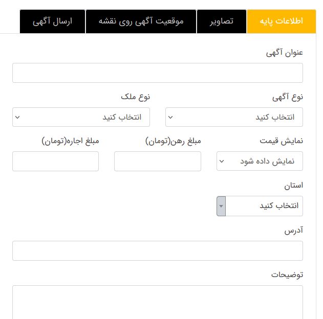Click the نمایش قیمت label text
The height and width of the screenshot is (319, 323).
[x=282, y=141]
